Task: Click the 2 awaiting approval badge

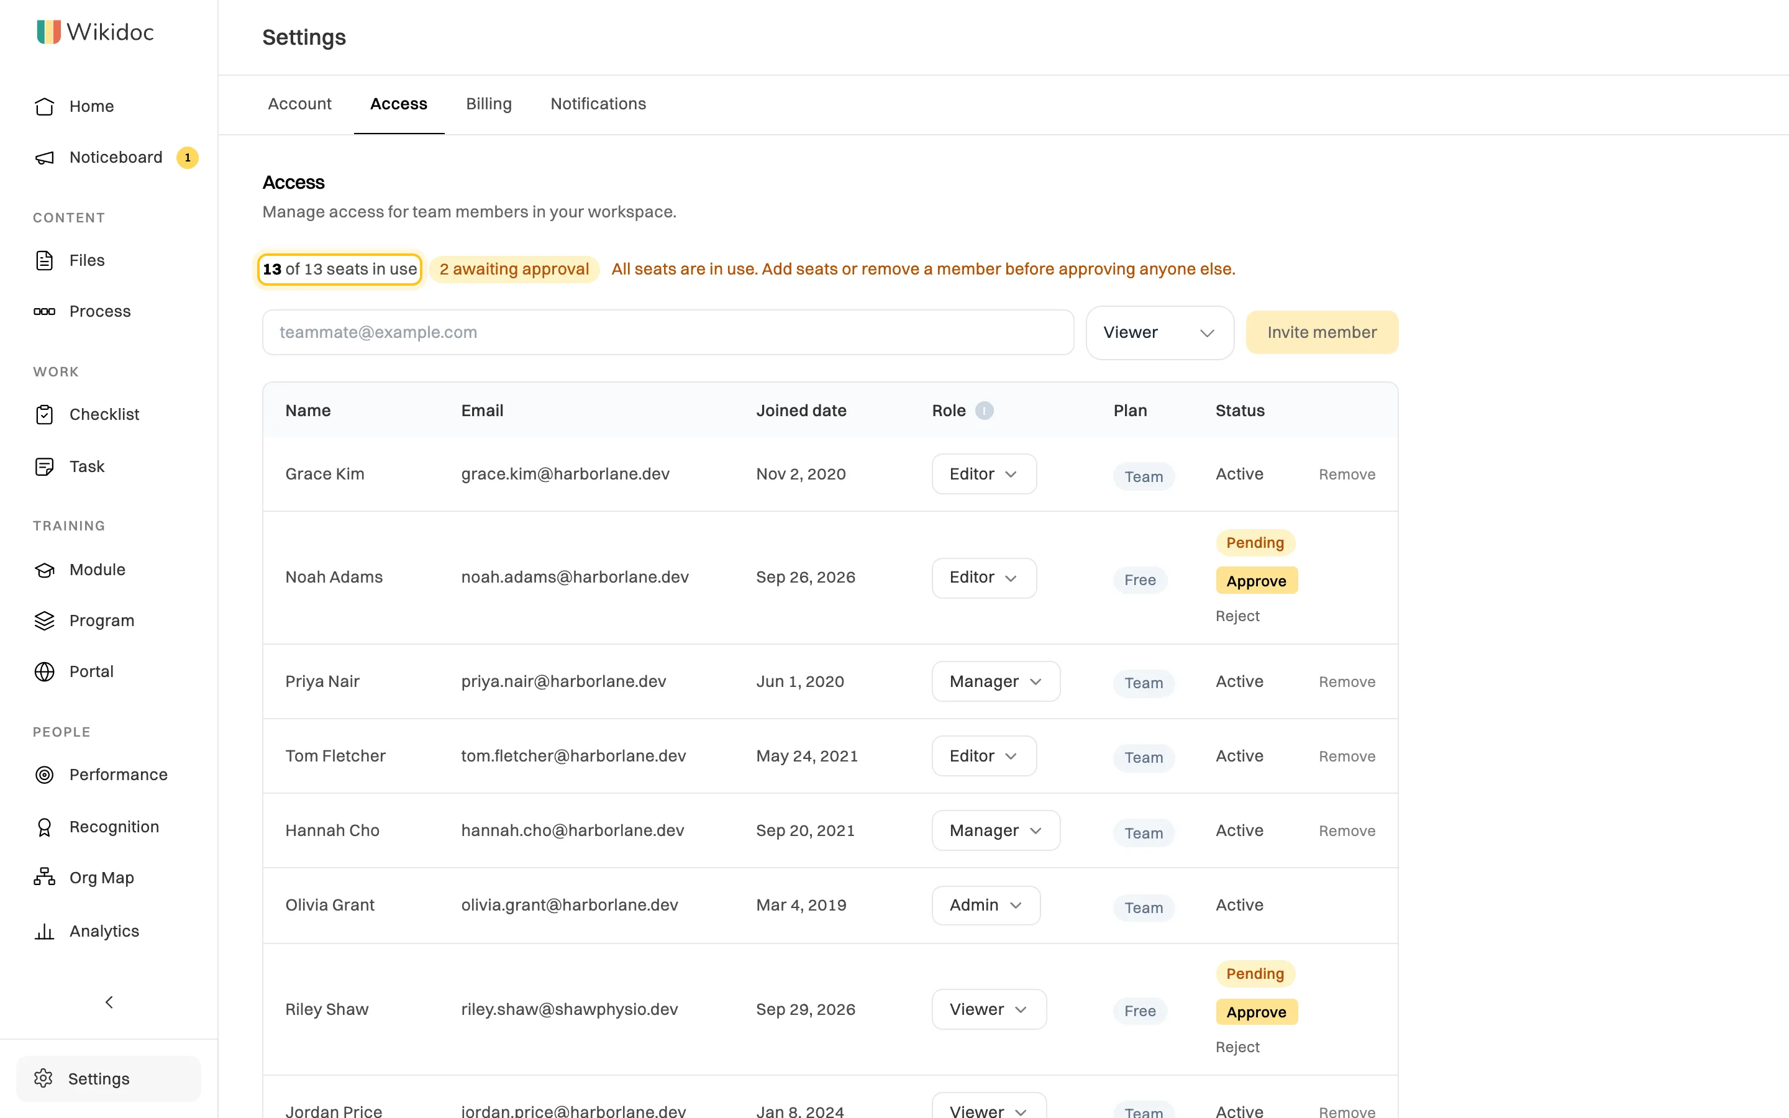Action: pyautogui.click(x=514, y=269)
